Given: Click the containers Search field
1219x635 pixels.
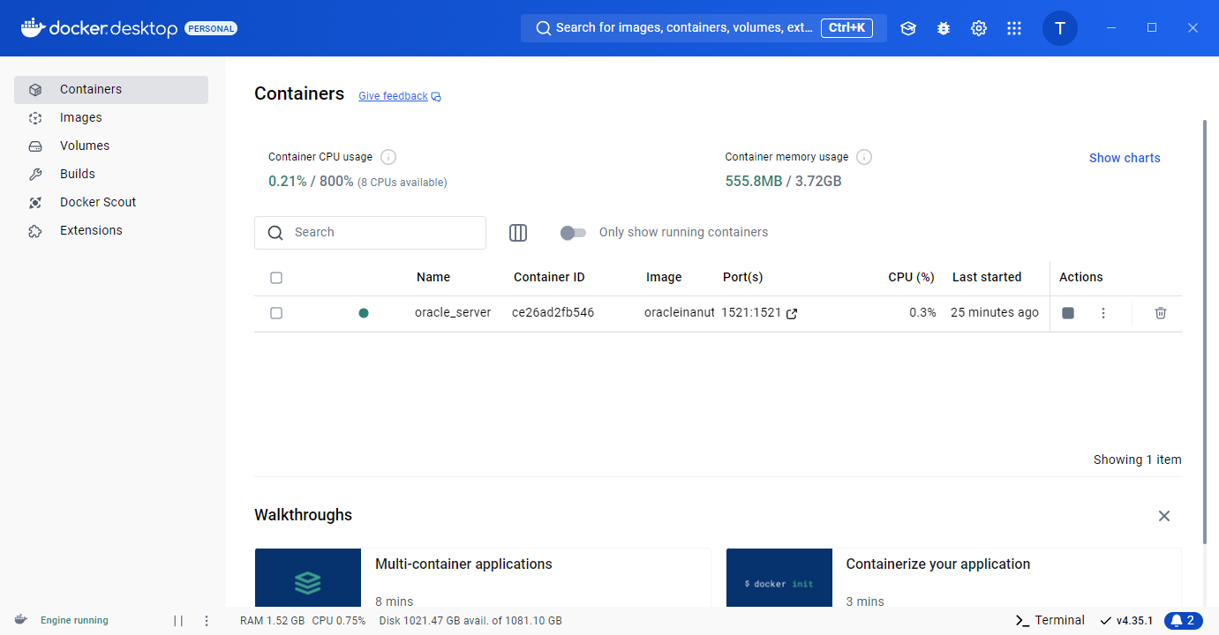Looking at the screenshot, I should click(370, 233).
